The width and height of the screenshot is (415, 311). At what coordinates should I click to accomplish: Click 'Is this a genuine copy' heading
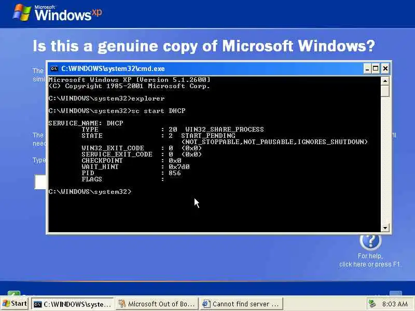point(204,46)
